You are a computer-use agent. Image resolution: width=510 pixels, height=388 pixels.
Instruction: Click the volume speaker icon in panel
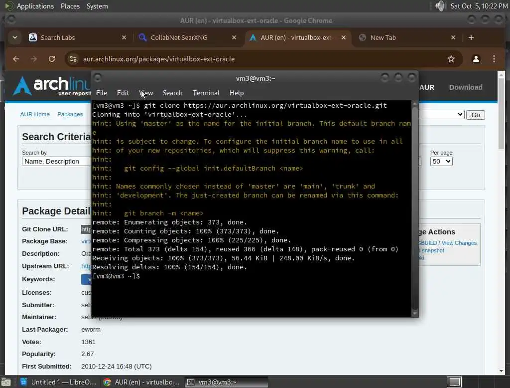pyautogui.click(x=440, y=6)
